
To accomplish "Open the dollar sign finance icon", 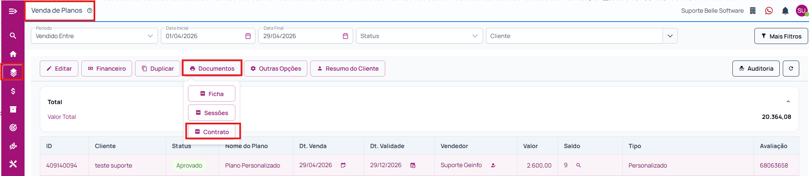I will (13, 91).
